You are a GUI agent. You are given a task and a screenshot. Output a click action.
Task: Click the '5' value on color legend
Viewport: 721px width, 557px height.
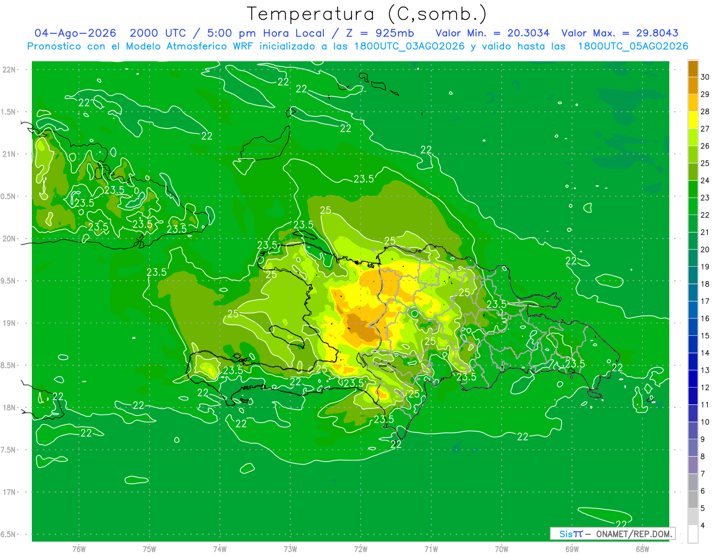pos(704,508)
